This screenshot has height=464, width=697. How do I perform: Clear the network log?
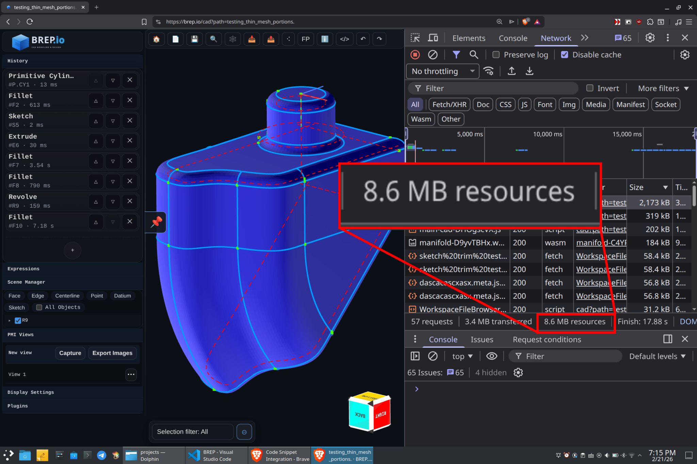(433, 55)
